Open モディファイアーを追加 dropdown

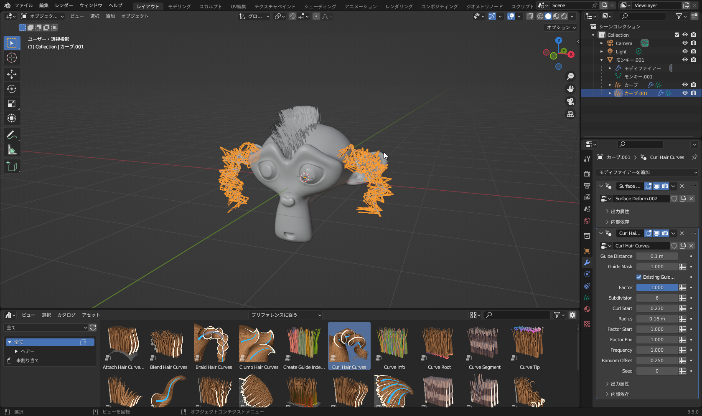(x=647, y=172)
